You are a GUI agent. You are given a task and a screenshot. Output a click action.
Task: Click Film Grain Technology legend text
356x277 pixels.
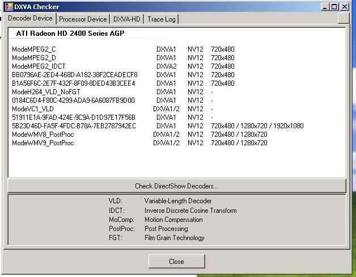[x=175, y=238]
